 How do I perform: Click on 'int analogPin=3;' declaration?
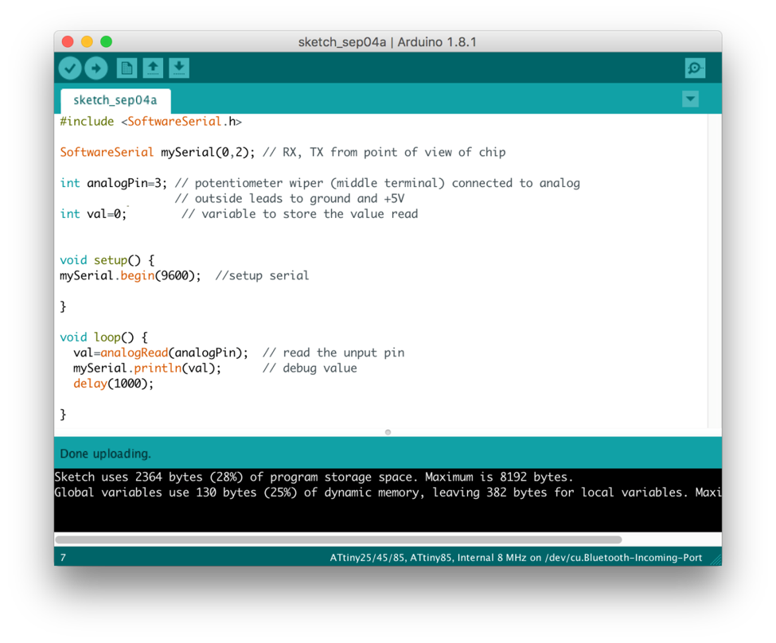pos(113,183)
